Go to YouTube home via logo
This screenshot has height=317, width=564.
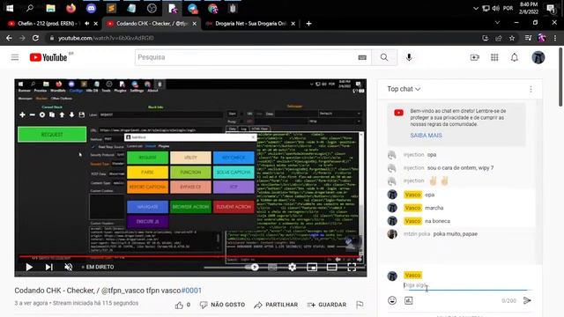(x=48, y=57)
